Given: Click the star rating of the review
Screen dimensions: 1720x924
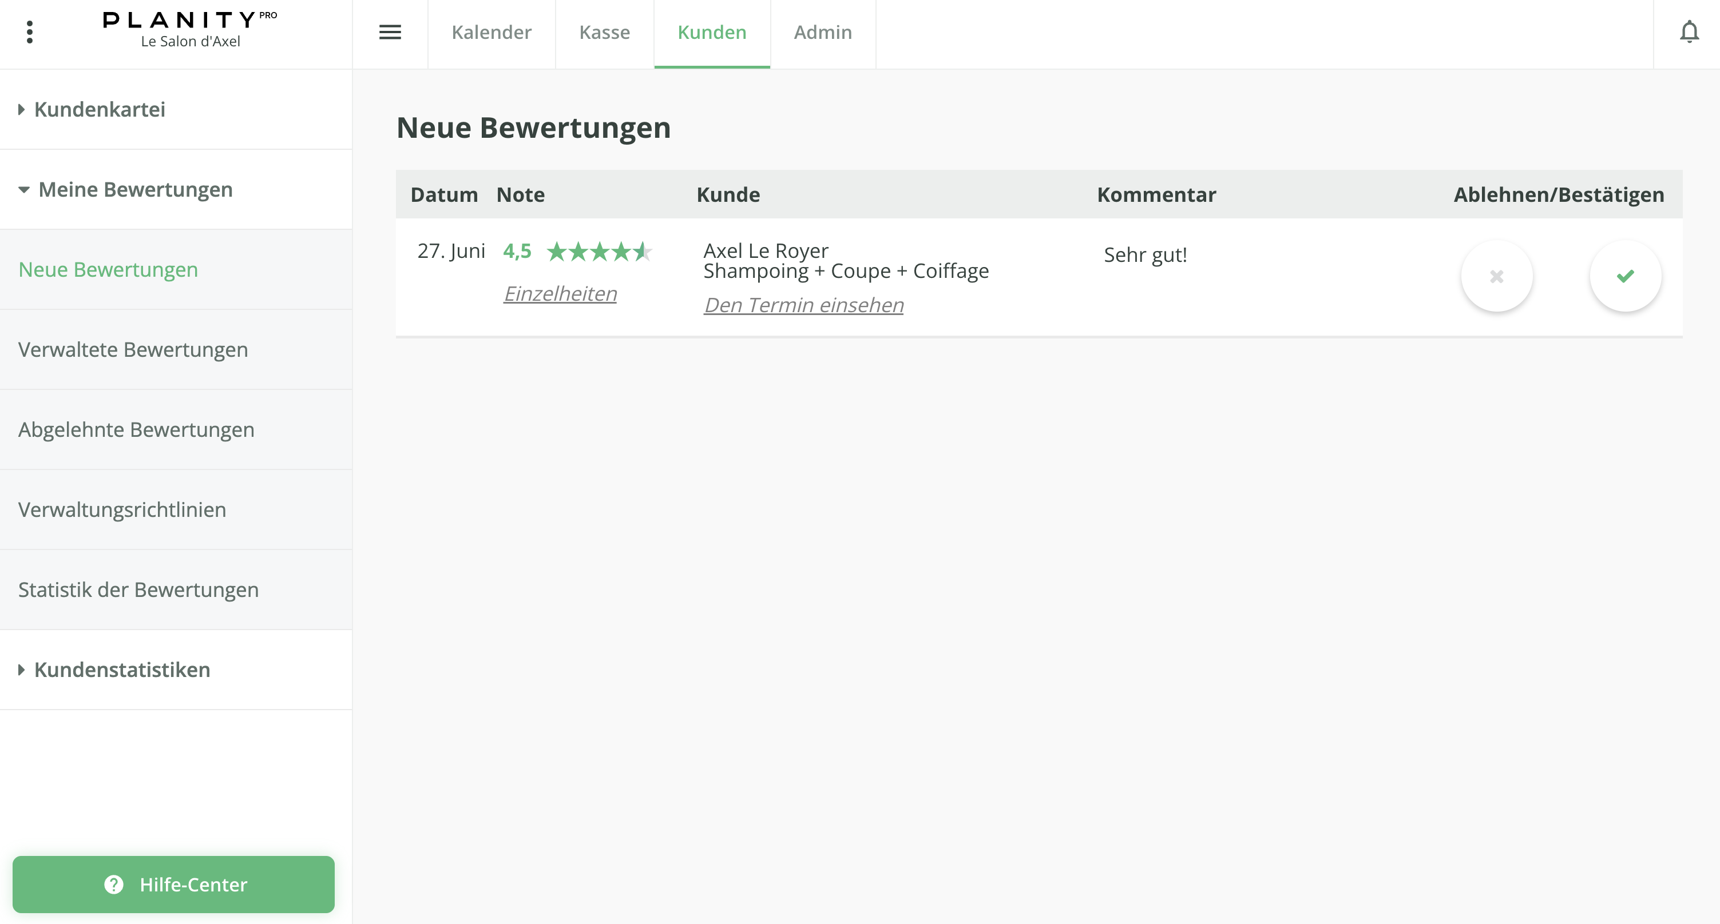Looking at the screenshot, I should 599,252.
